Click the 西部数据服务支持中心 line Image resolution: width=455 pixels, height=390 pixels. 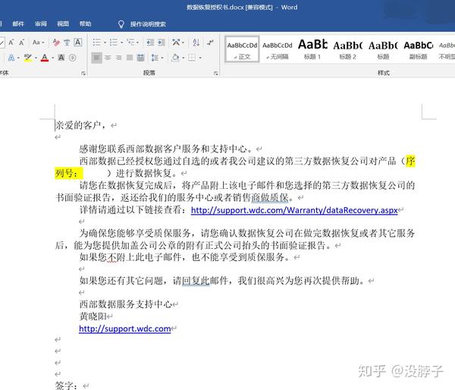point(126,304)
